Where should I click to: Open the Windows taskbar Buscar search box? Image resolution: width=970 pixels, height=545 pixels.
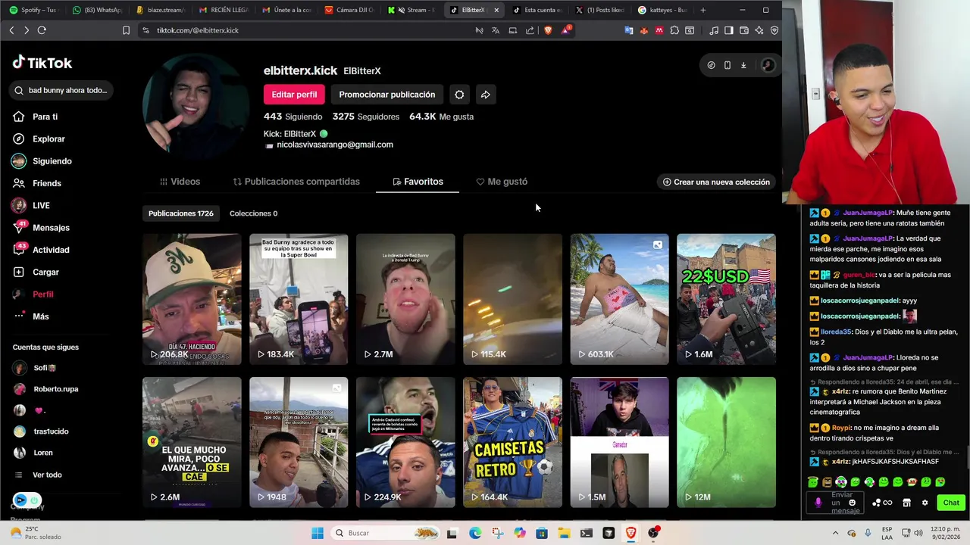point(386,533)
